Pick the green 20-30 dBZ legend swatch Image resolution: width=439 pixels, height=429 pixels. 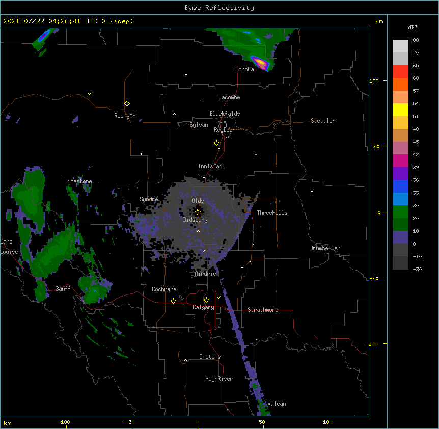(x=400, y=212)
